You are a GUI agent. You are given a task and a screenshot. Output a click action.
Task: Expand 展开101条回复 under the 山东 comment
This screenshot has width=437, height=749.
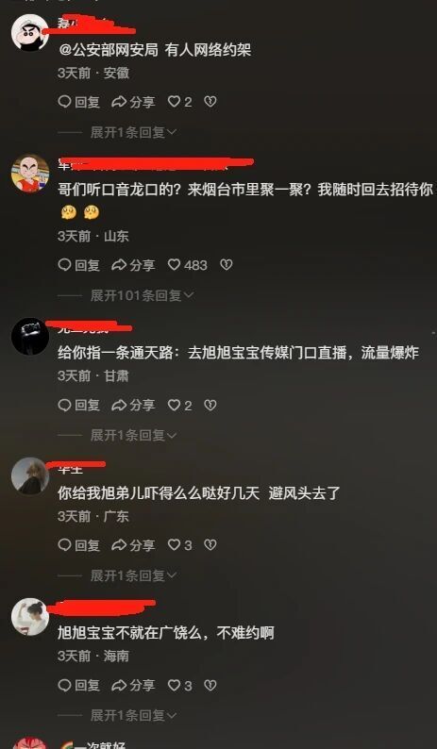pyautogui.click(x=142, y=295)
